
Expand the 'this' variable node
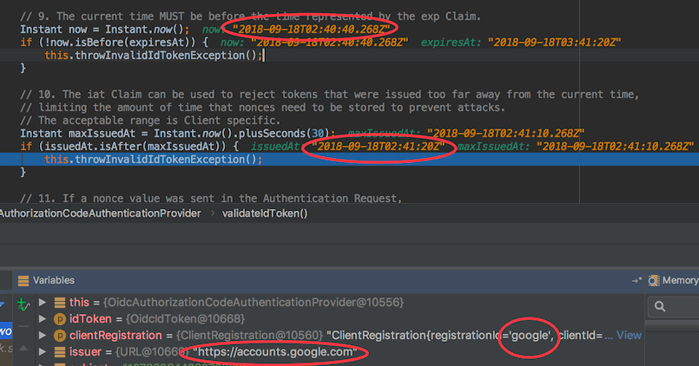pos(42,303)
